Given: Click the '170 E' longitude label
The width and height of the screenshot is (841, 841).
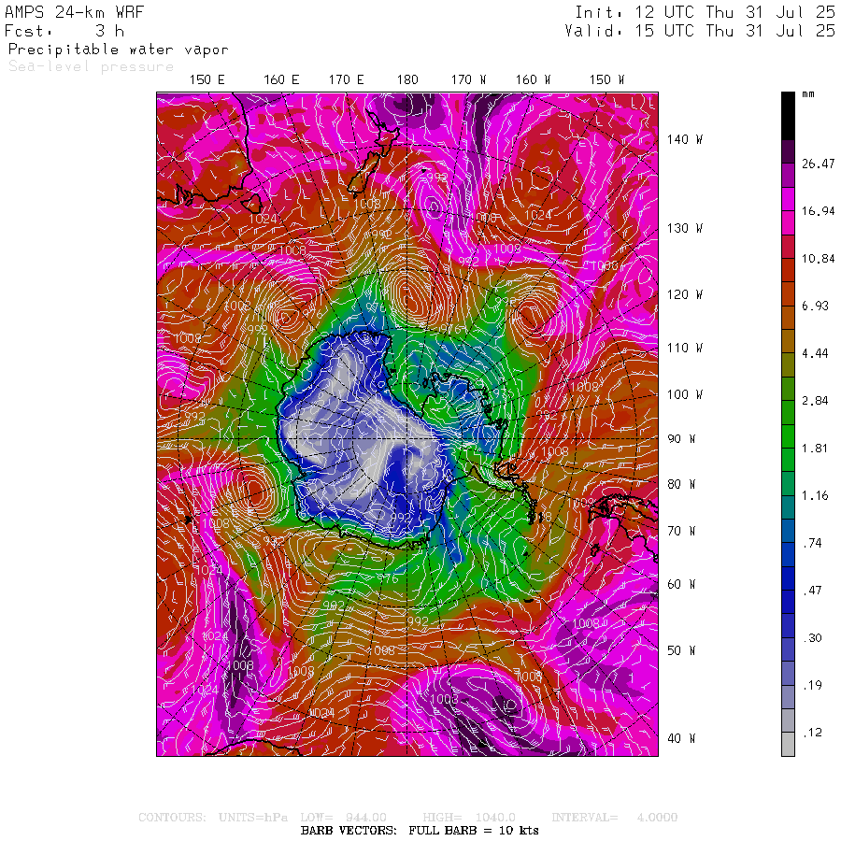Looking at the screenshot, I should click(347, 80).
